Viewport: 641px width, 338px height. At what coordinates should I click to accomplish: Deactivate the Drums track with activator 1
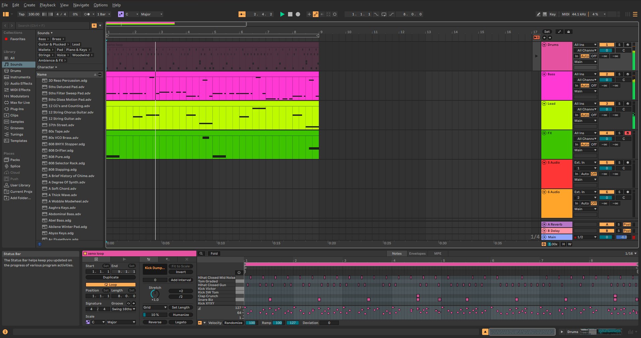pyautogui.click(x=607, y=45)
